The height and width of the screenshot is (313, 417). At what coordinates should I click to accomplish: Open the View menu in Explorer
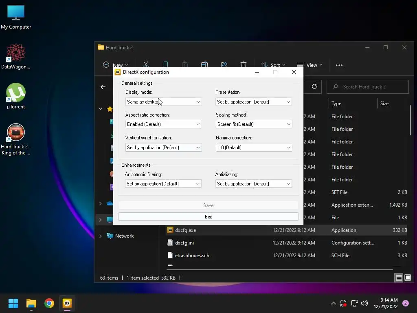309,65
